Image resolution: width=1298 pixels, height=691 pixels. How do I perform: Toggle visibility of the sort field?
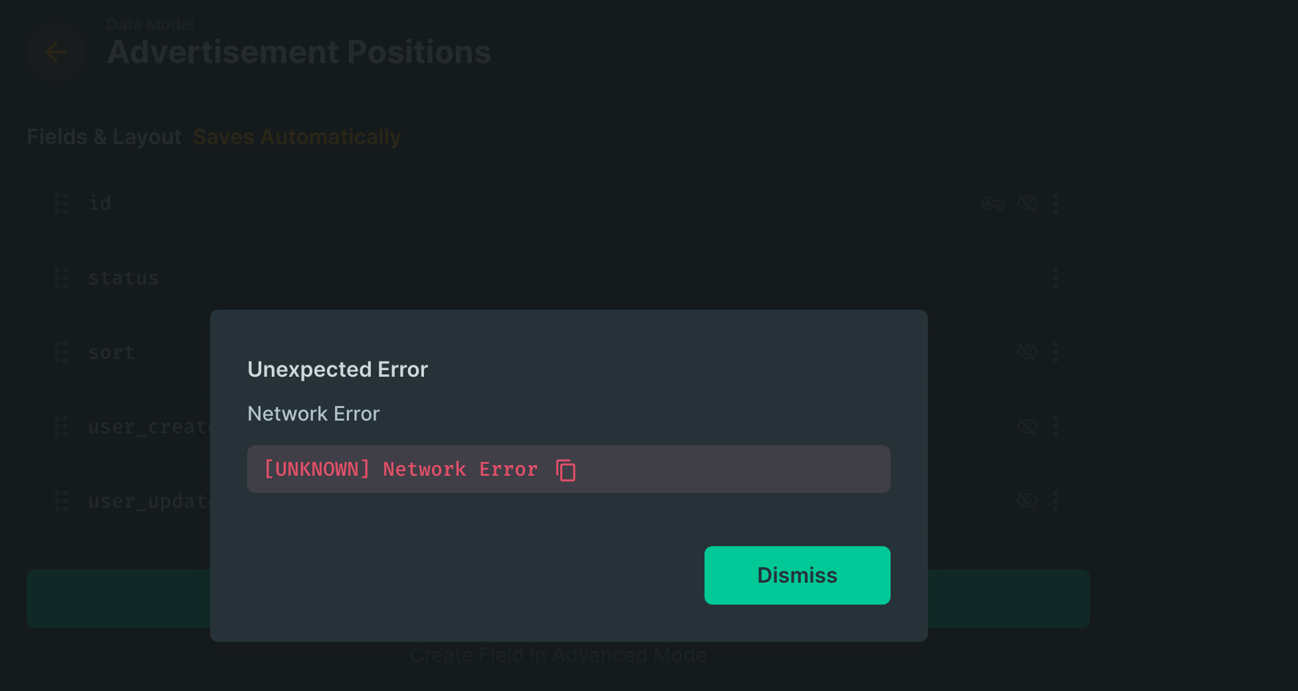(x=1026, y=352)
